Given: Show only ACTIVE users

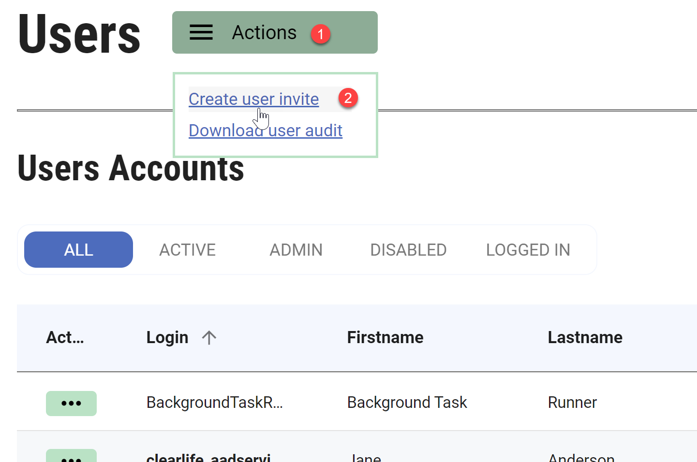Looking at the screenshot, I should tap(188, 250).
